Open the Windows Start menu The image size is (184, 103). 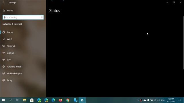coord(3,100)
